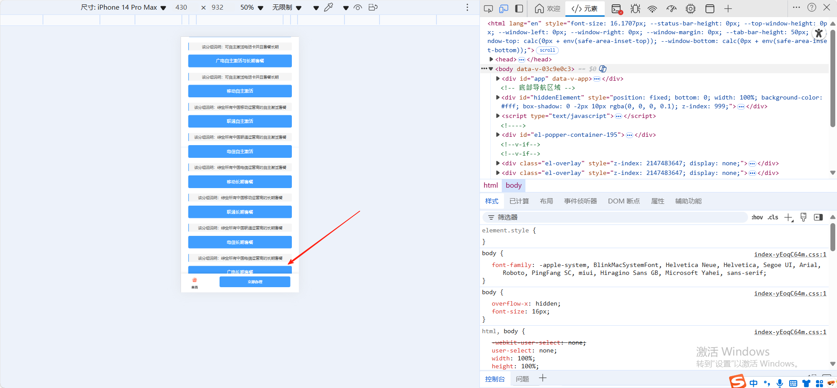Image resolution: width=837 pixels, height=388 pixels.
Task: Click the device posture icon in device toolbar
Action: coord(373,7)
